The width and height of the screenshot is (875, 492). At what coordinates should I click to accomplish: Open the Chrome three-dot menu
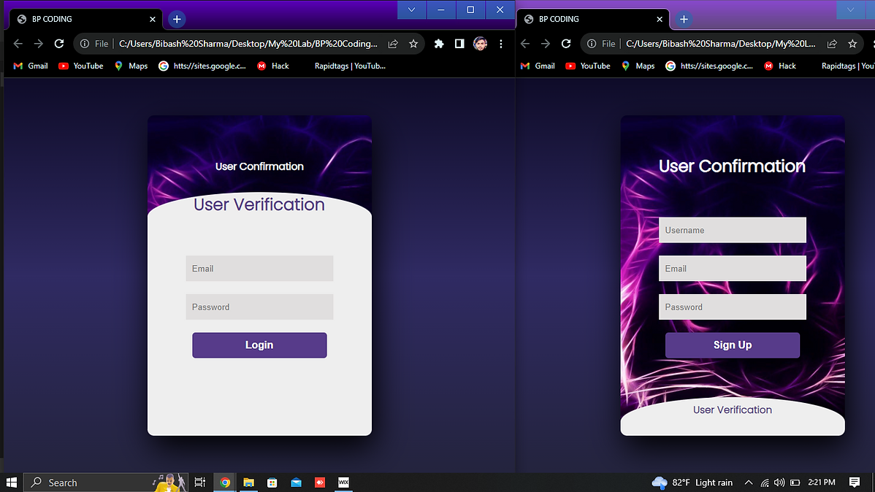coord(501,44)
